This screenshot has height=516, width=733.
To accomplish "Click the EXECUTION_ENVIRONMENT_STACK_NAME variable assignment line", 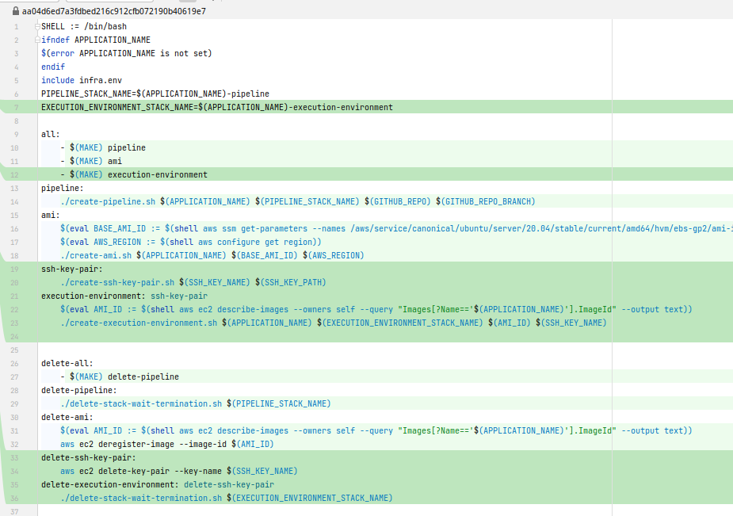I will click(x=216, y=107).
